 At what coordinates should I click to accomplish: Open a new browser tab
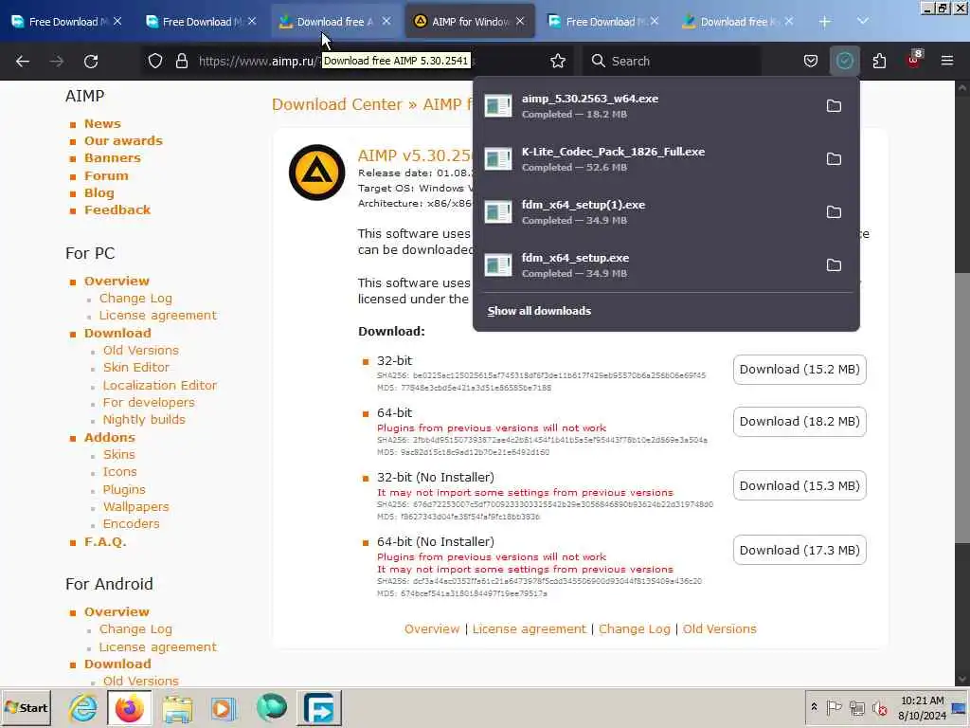tap(825, 22)
